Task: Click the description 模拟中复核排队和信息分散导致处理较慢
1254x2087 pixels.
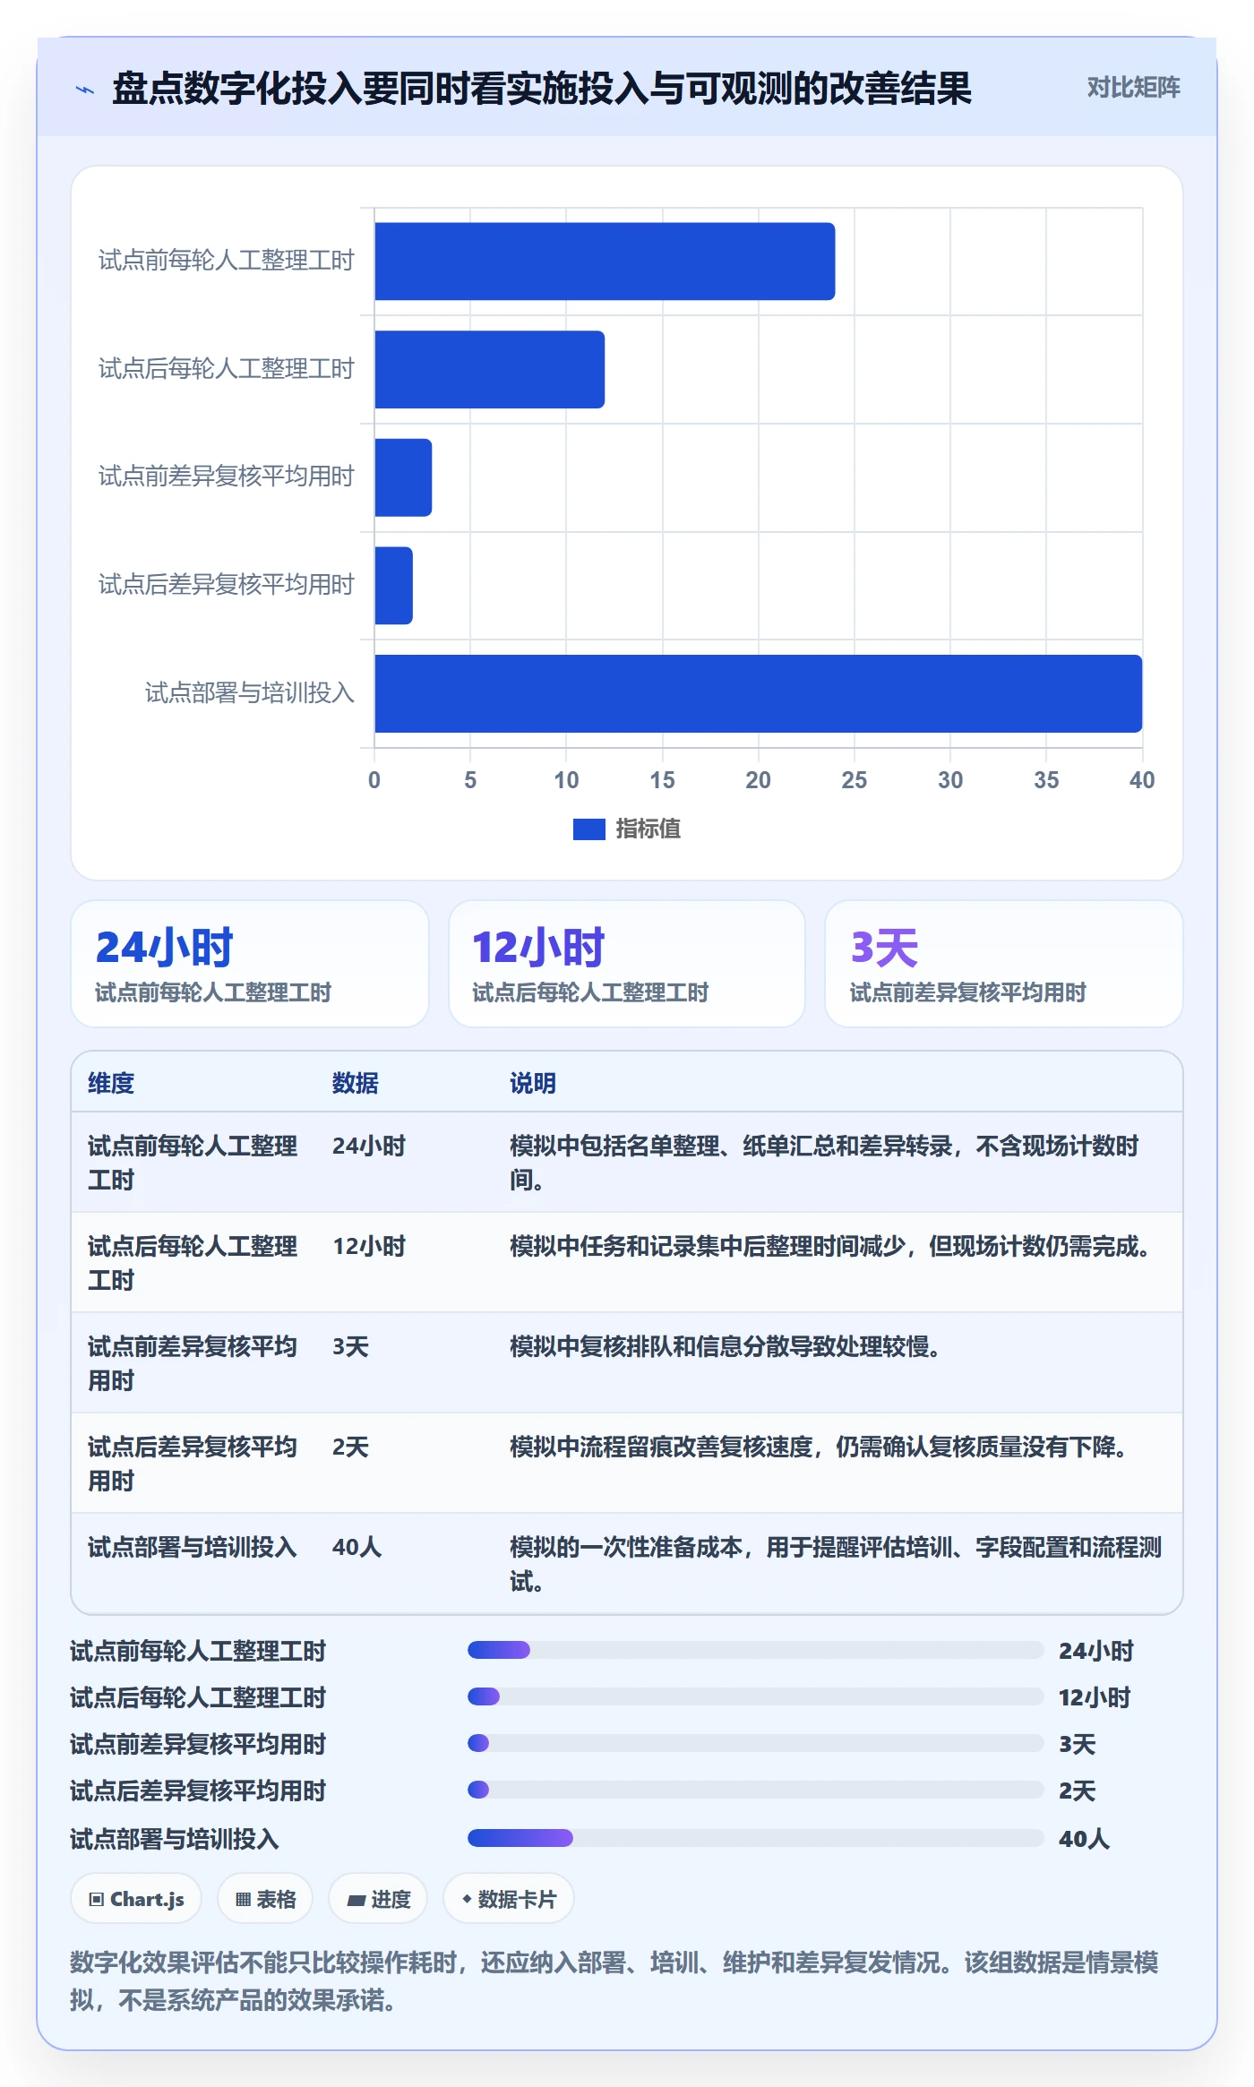Action: tap(725, 1346)
